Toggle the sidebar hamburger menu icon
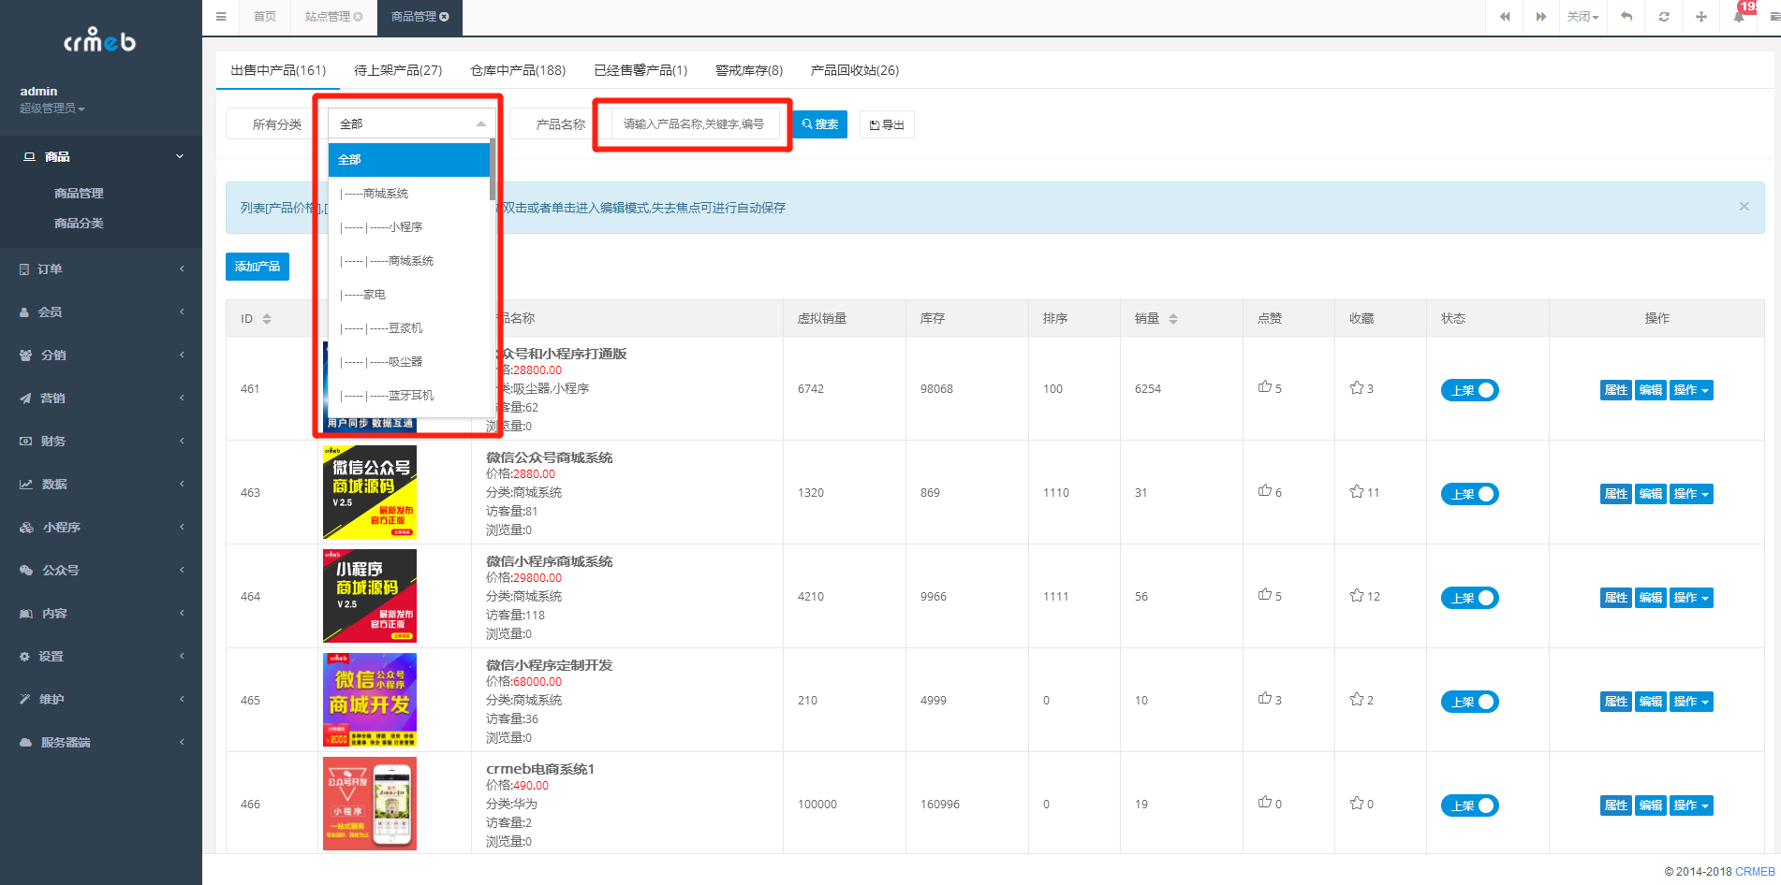1781x885 pixels. 221,17
